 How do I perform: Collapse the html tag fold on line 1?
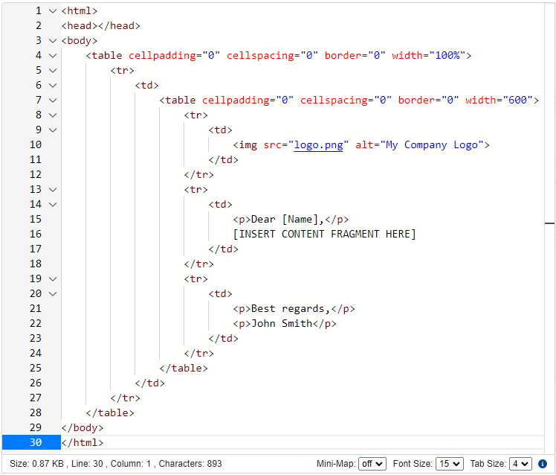click(x=53, y=11)
